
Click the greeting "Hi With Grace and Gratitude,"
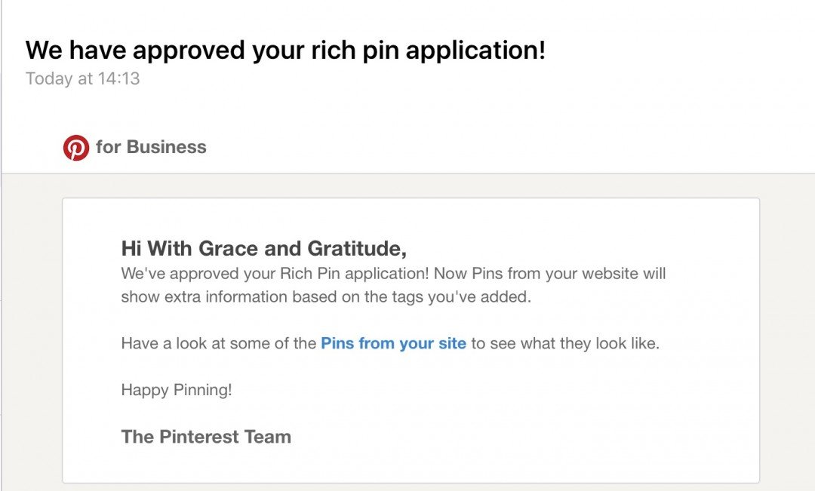(264, 248)
